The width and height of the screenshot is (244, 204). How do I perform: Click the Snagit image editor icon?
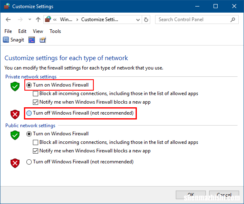43,40
